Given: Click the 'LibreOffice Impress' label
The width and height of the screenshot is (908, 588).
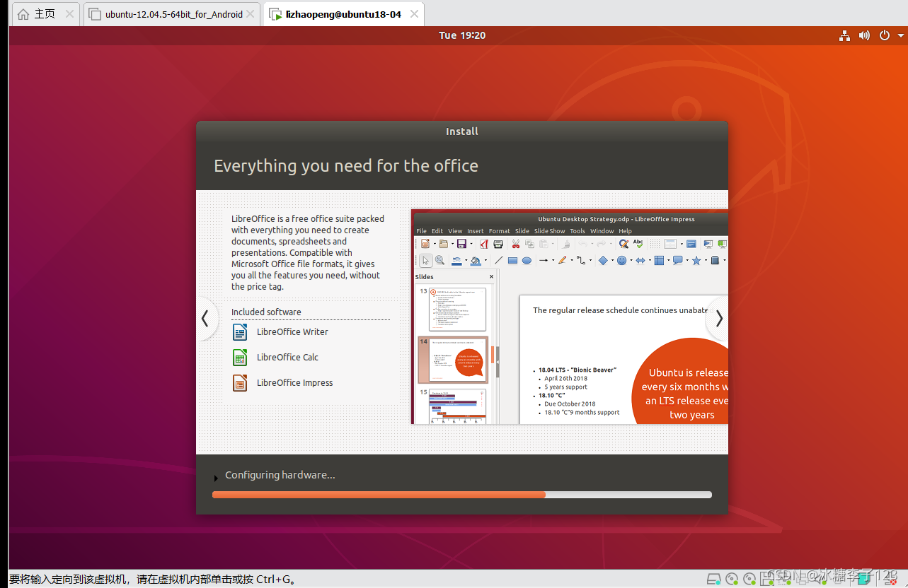Looking at the screenshot, I should coord(294,383).
